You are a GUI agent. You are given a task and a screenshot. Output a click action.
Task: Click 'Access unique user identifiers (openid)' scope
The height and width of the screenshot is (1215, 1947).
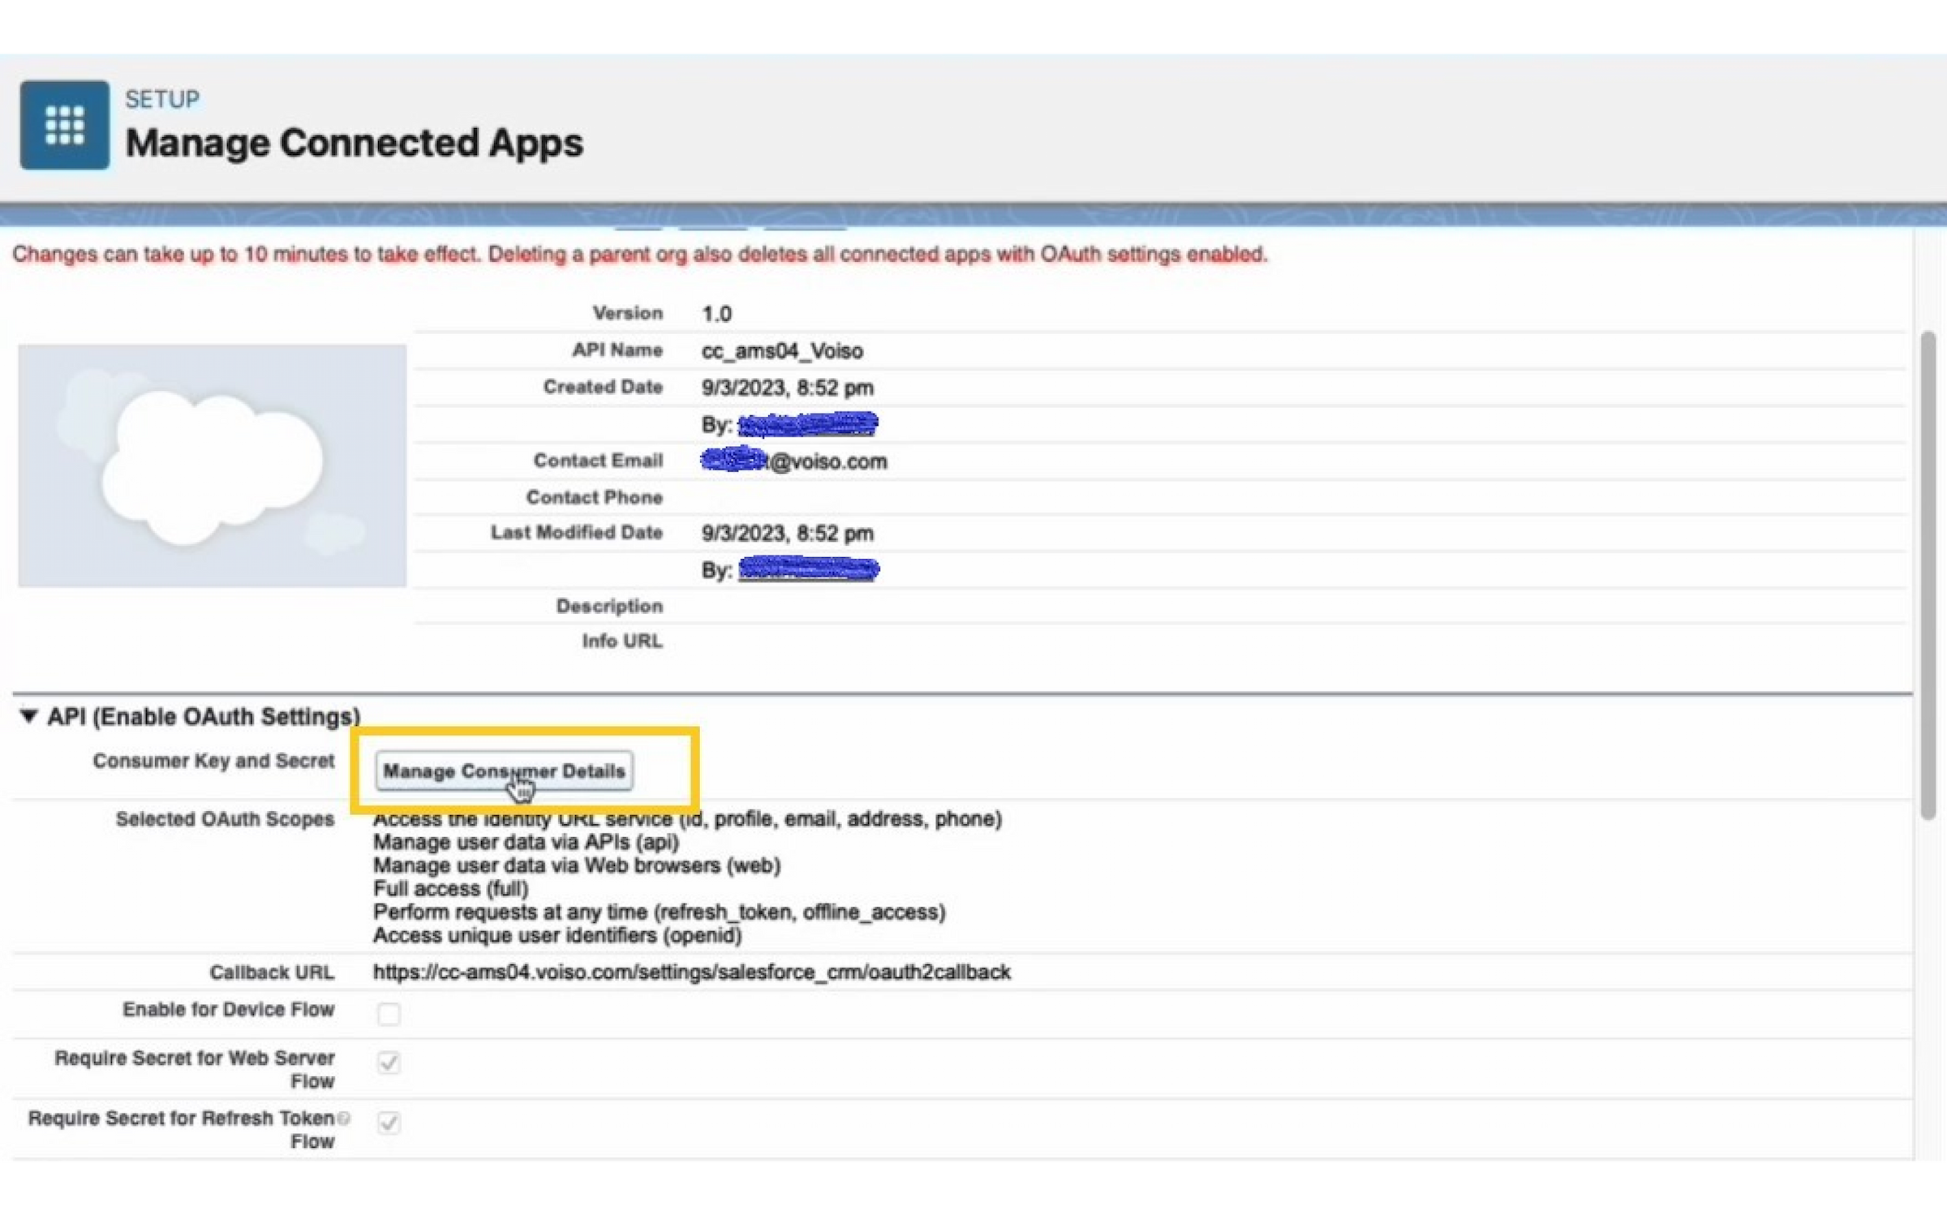(557, 935)
